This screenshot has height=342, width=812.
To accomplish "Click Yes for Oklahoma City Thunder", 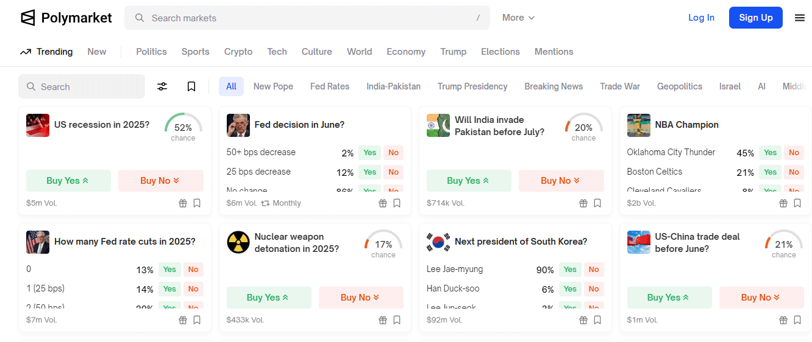I will [771, 153].
